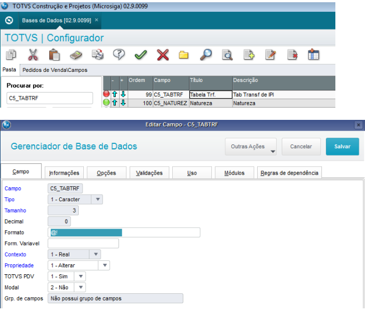The width and height of the screenshot is (365, 310).
Task: Close the Bases de Dados tab with its X
Action: click(x=96, y=20)
